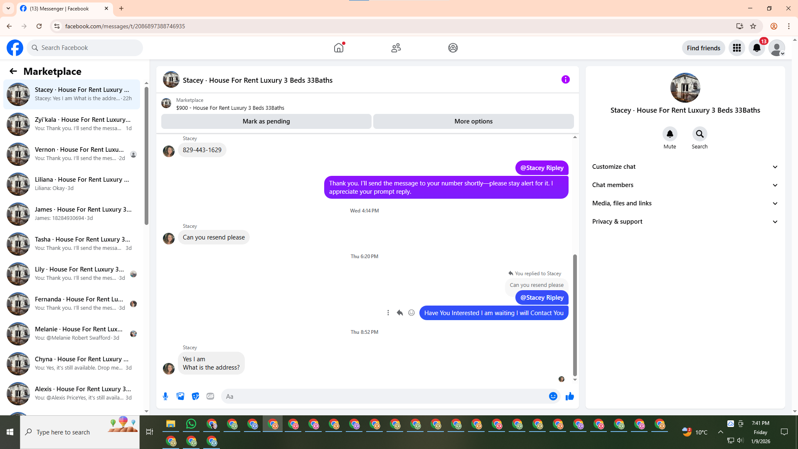Open the Facebook menu grid
The image size is (798, 449).
(736, 48)
